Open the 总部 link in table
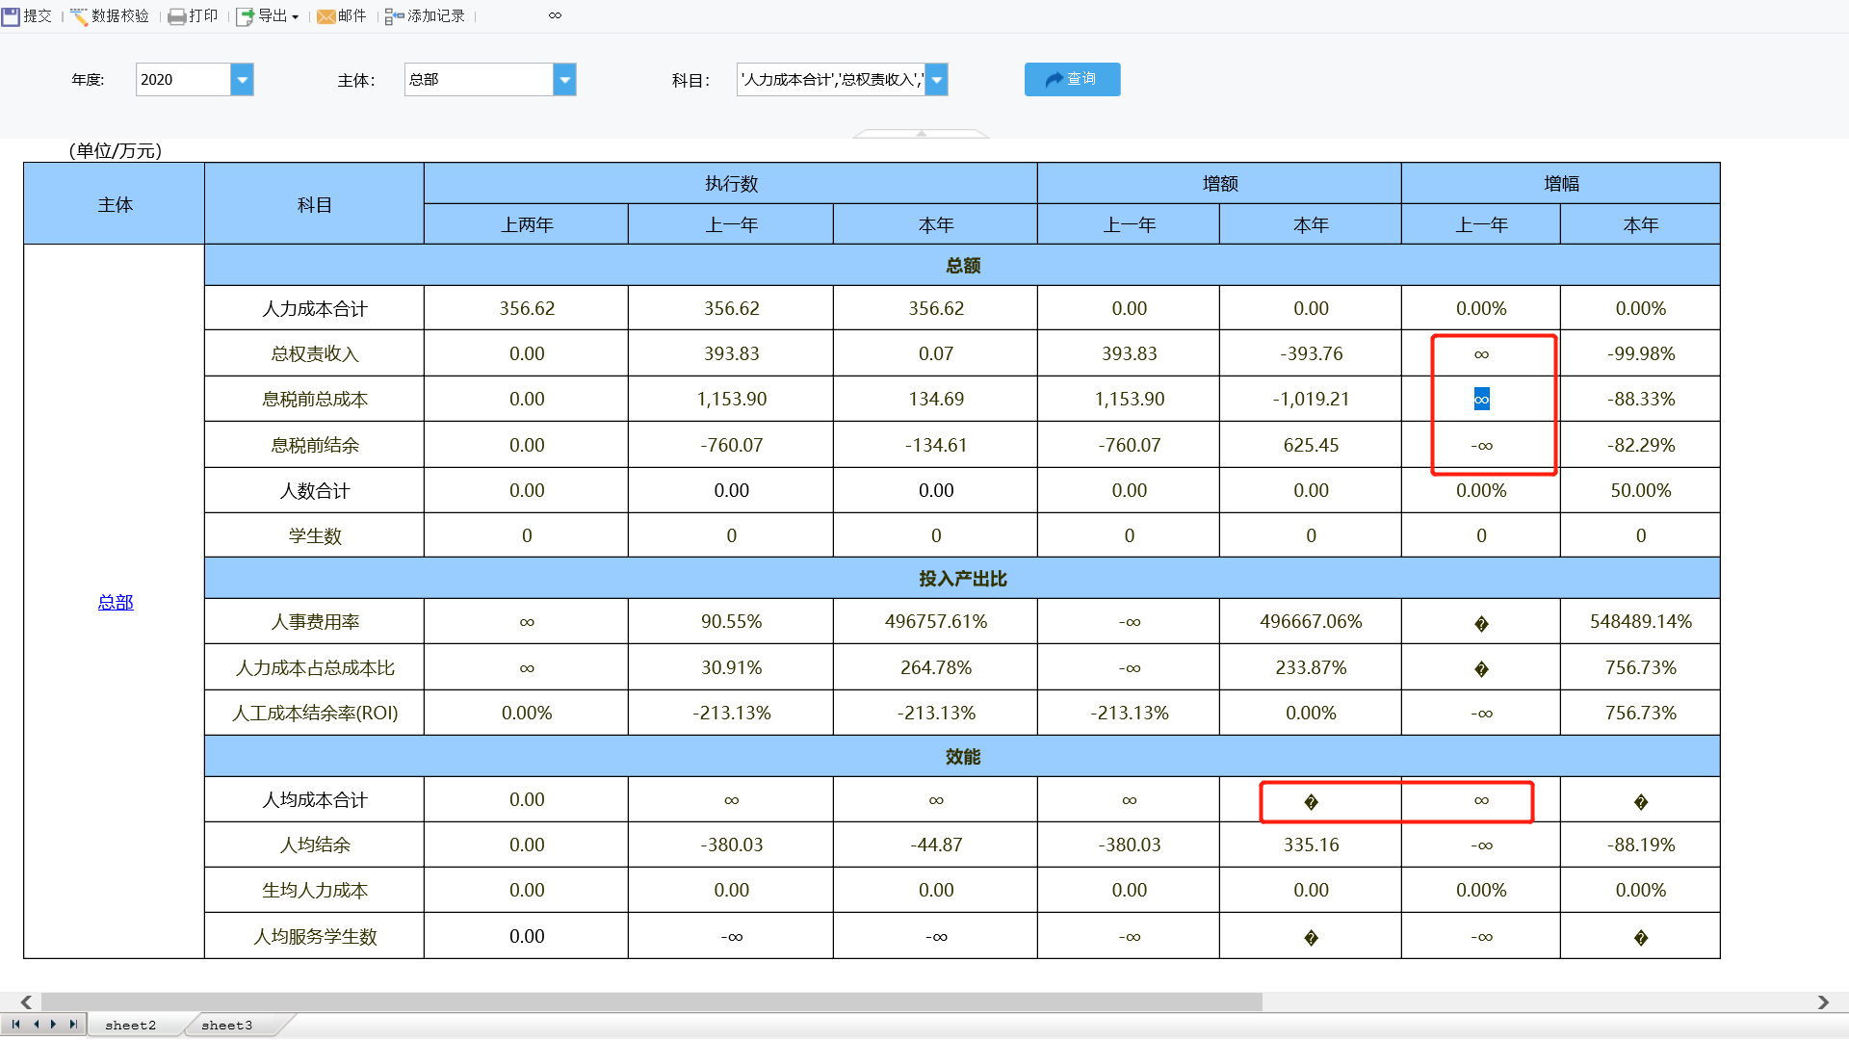 point(116,602)
